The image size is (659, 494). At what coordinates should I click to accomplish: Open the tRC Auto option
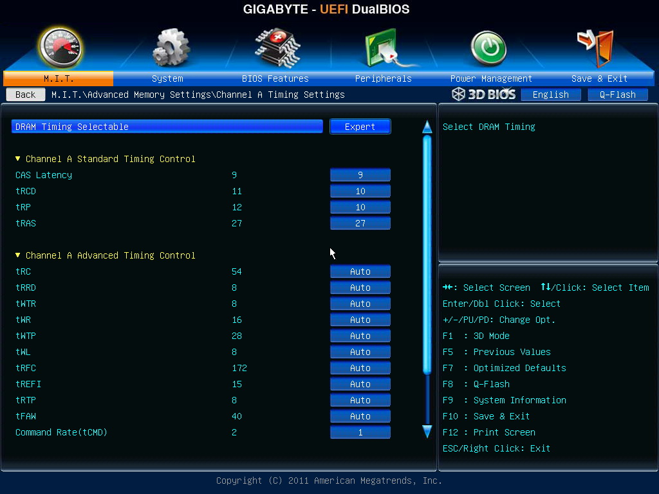[x=360, y=271]
